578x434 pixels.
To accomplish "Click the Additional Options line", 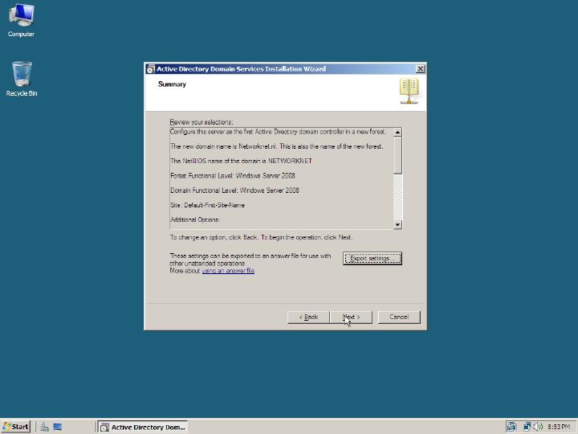I will (x=195, y=219).
